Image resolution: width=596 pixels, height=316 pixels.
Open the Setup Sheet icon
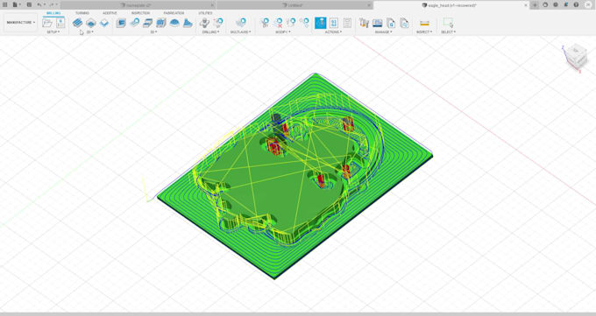point(347,23)
